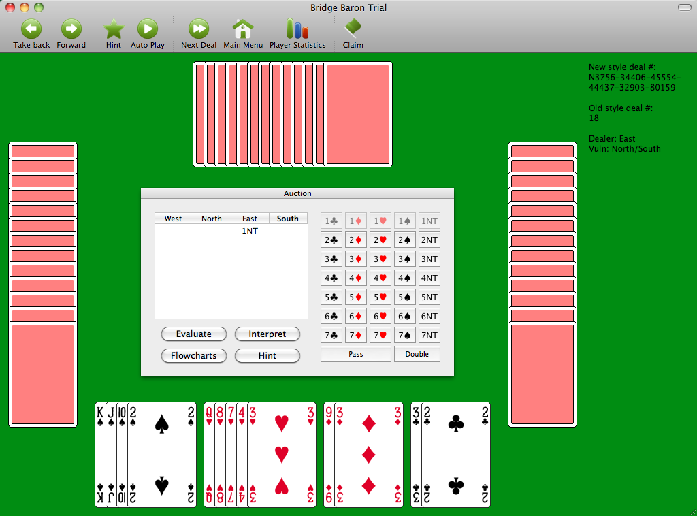This screenshot has height=516, width=697.
Task: Bid 6 hearts
Action: pyautogui.click(x=380, y=317)
